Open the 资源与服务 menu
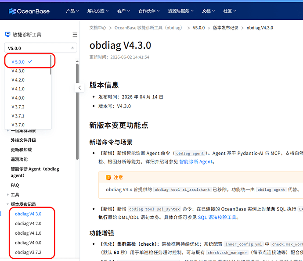 point(180,11)
